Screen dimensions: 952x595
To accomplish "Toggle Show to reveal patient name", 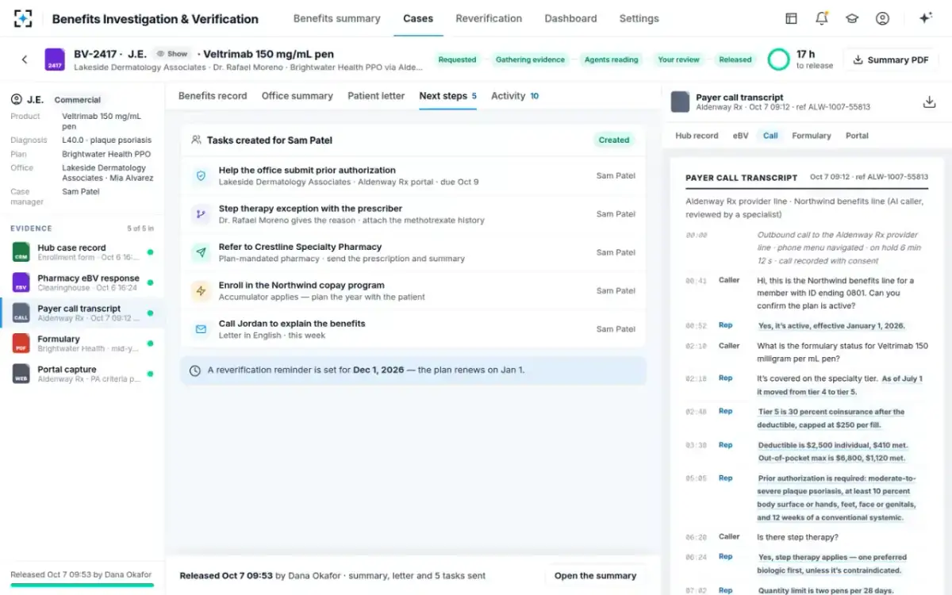I will pyautogui.click(x=172, y=54).
